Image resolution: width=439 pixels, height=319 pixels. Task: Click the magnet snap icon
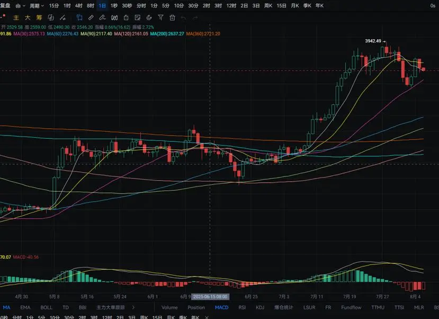click(149, 17)
